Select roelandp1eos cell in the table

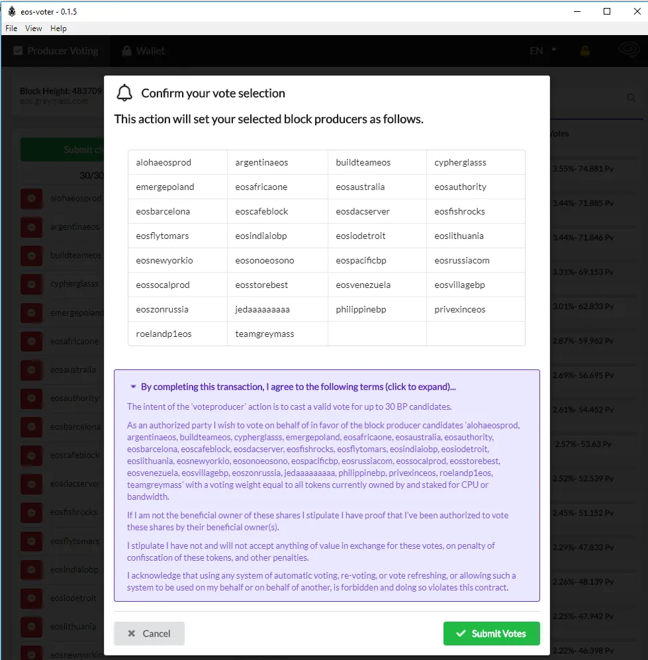[177, 334]
